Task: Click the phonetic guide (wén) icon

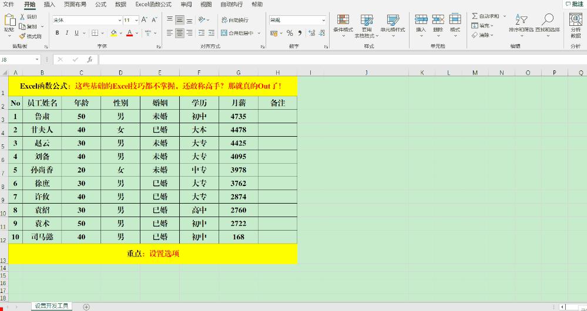Action: [x=148, y=33]
